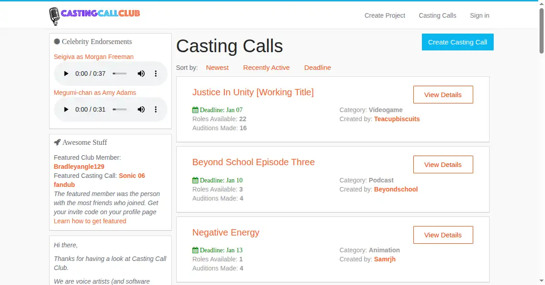Image resolution: width=545 pixels, height=285 pixels.
Task: View details for Negative Energy
Action: pyautogui.click(x=443, y=235)
